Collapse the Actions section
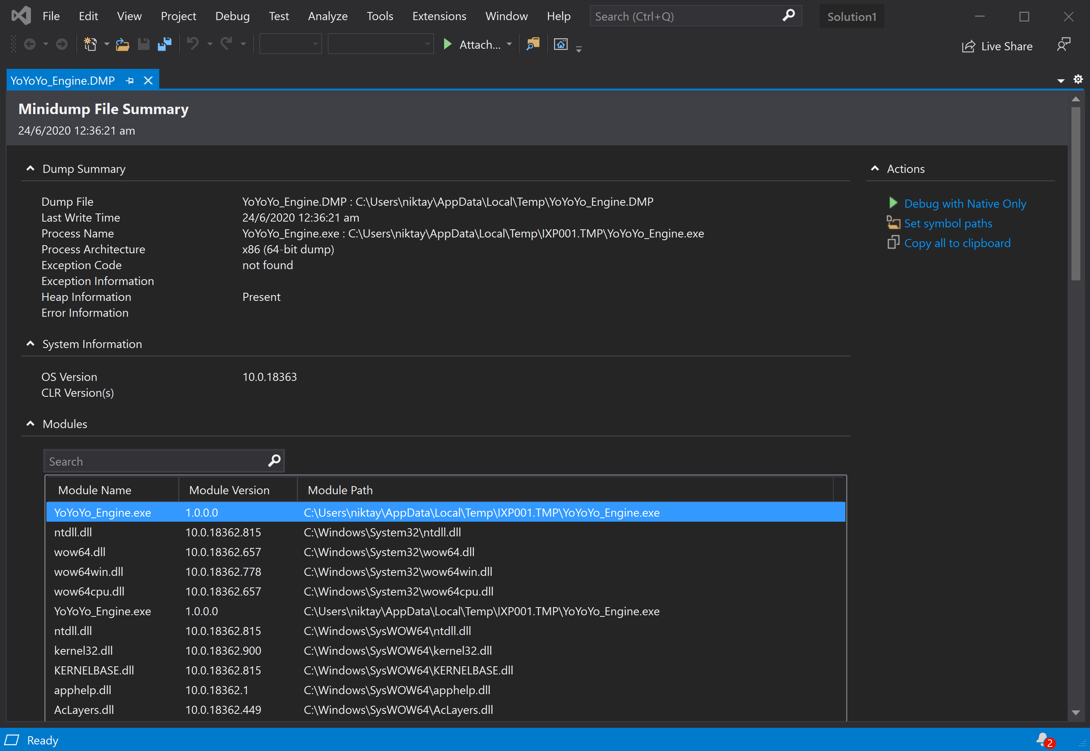The width and height of the screenshot is (1090, 751). point(875,169)
